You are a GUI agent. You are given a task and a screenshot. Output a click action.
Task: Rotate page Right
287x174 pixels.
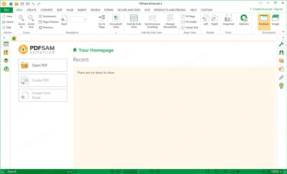click(214, 20)
